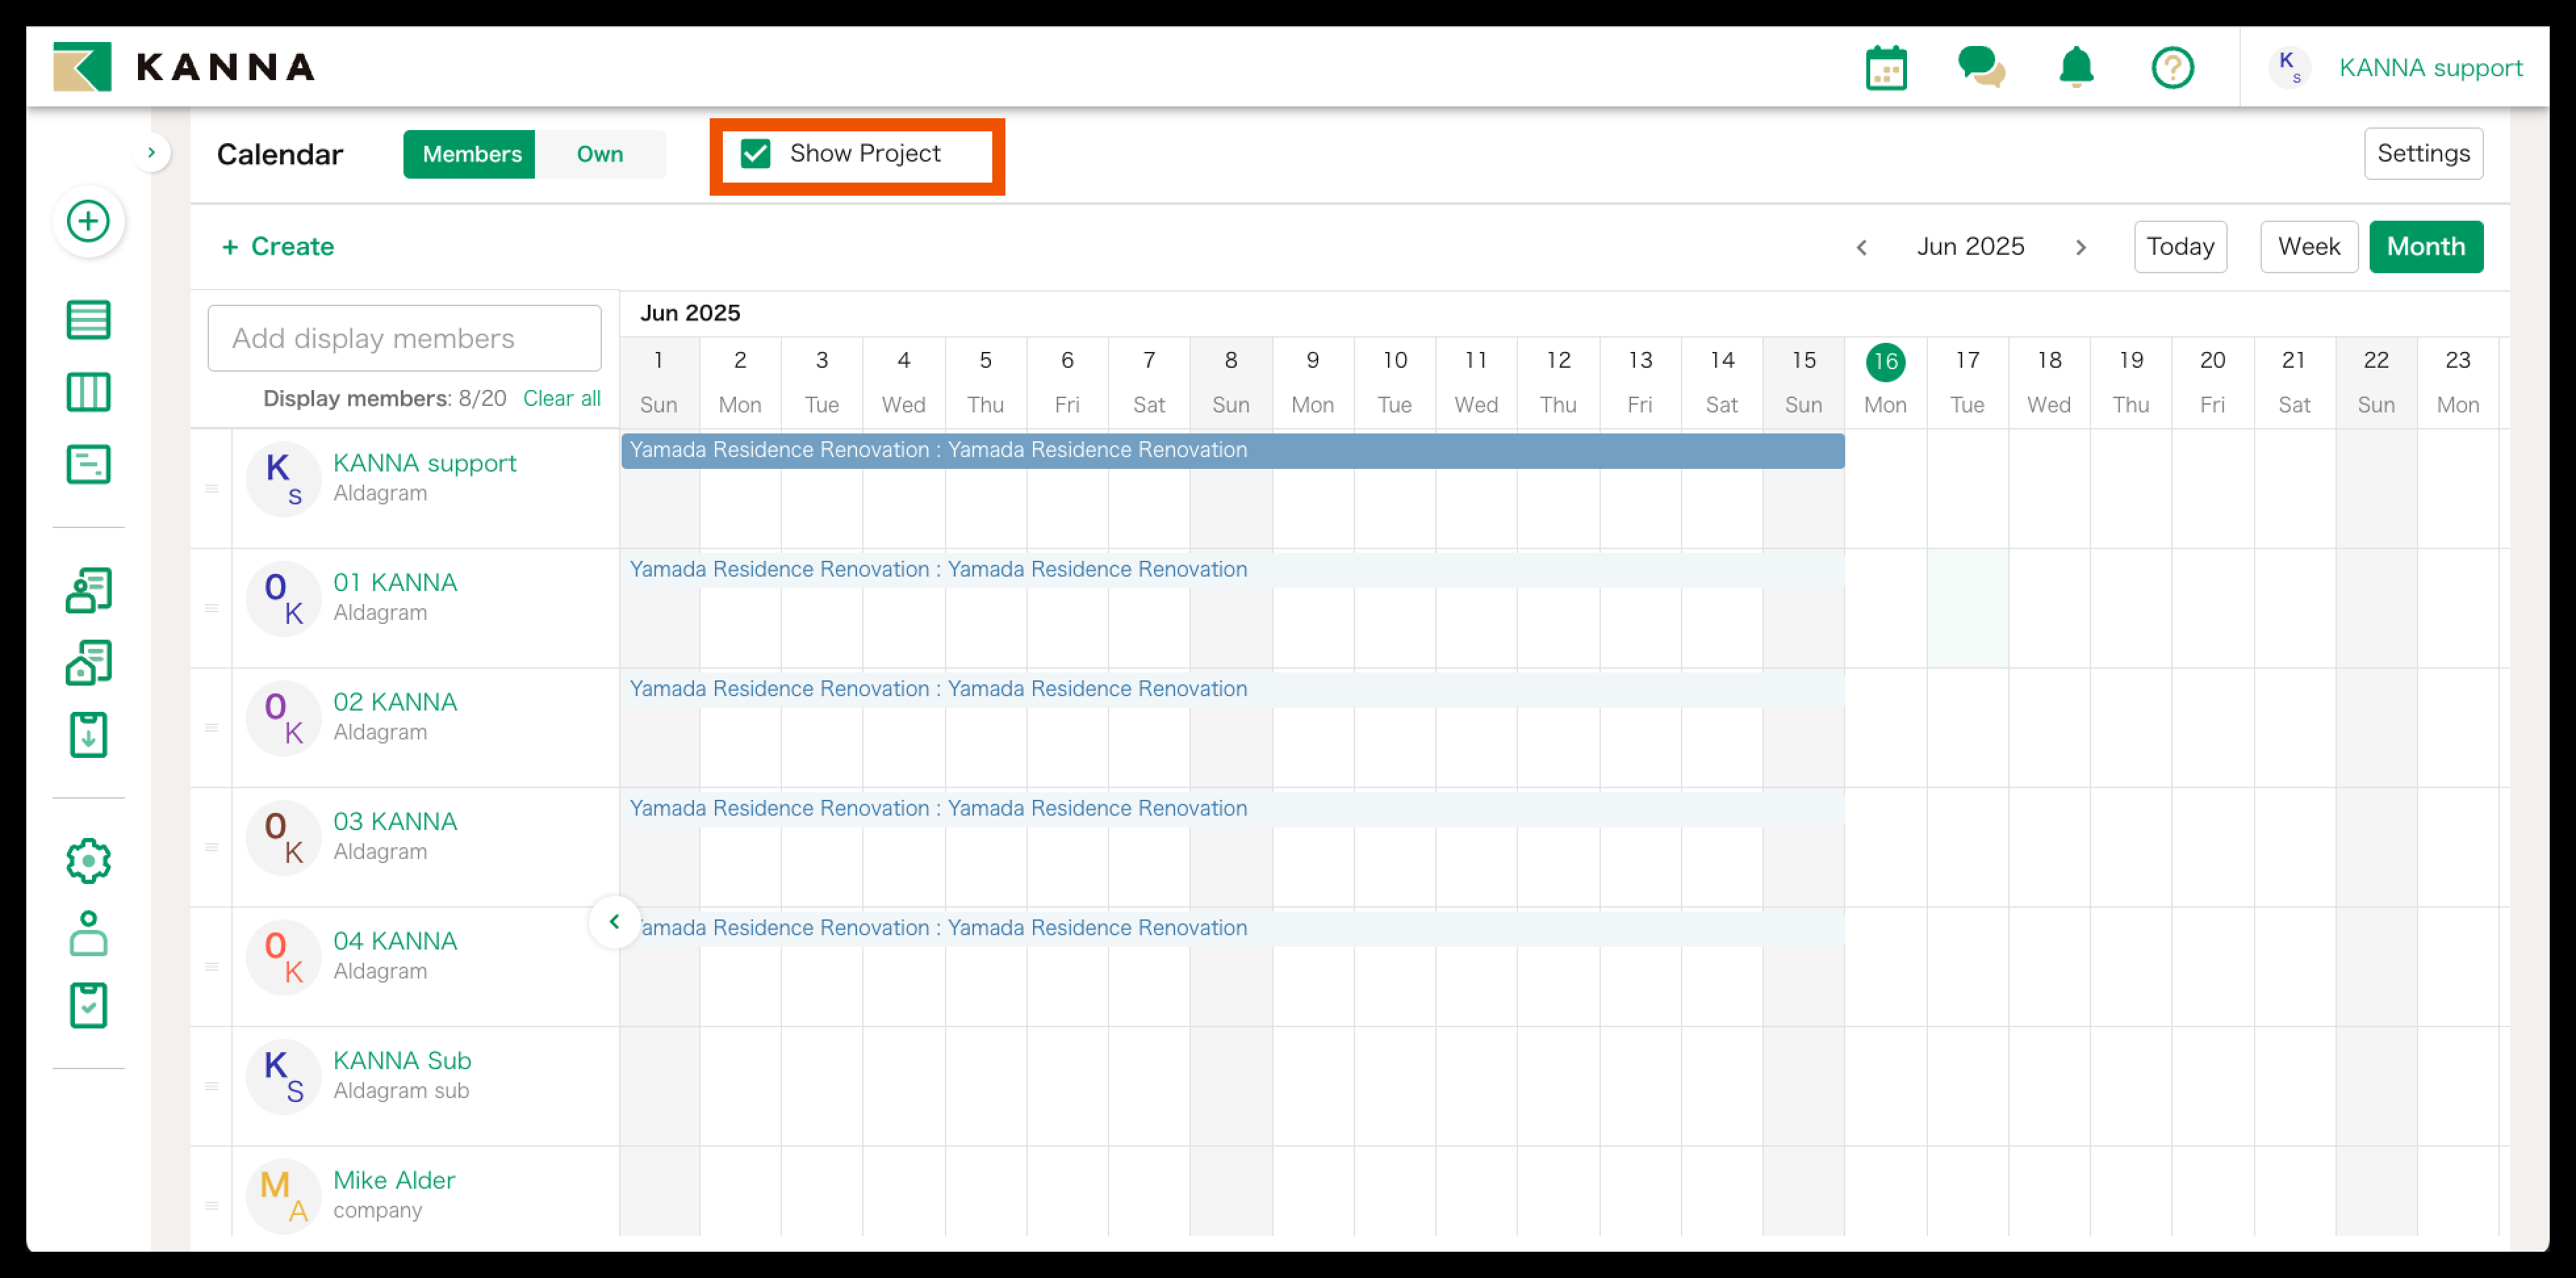Uncheck the Show Project checkbox
This screenshot has height=1278, width=2576.
(756, 154)
